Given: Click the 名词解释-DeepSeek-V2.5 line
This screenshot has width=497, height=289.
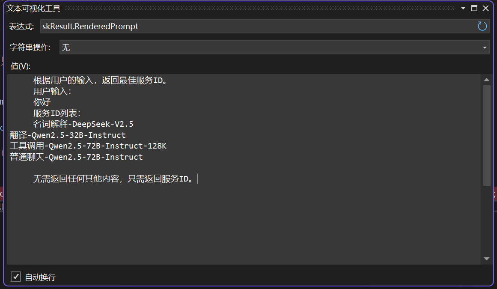Looking at the screenshot, I should 83,124.
